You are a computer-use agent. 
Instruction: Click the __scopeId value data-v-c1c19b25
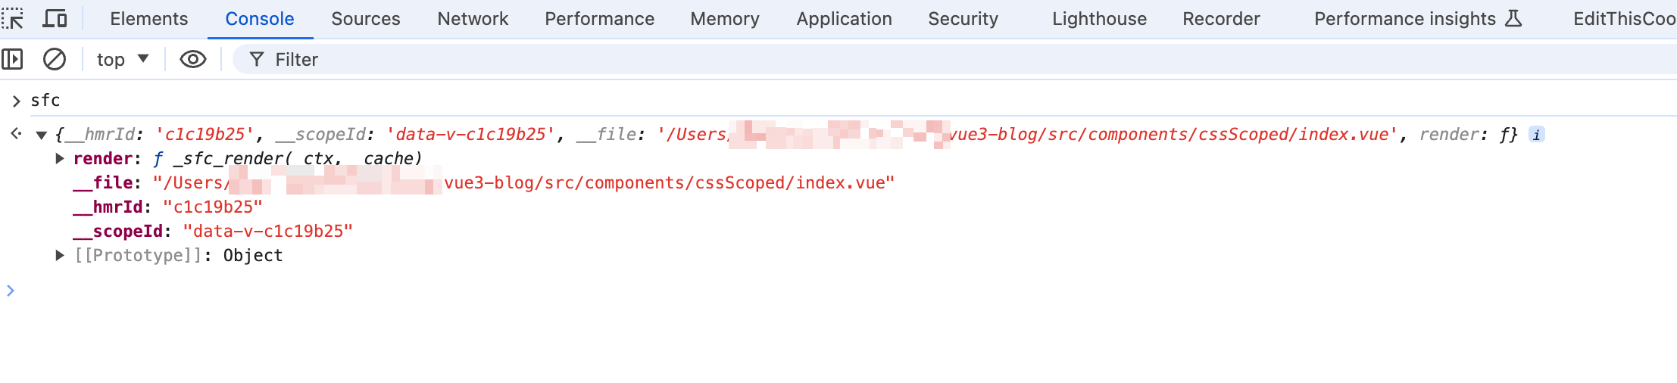click(268, 231)
